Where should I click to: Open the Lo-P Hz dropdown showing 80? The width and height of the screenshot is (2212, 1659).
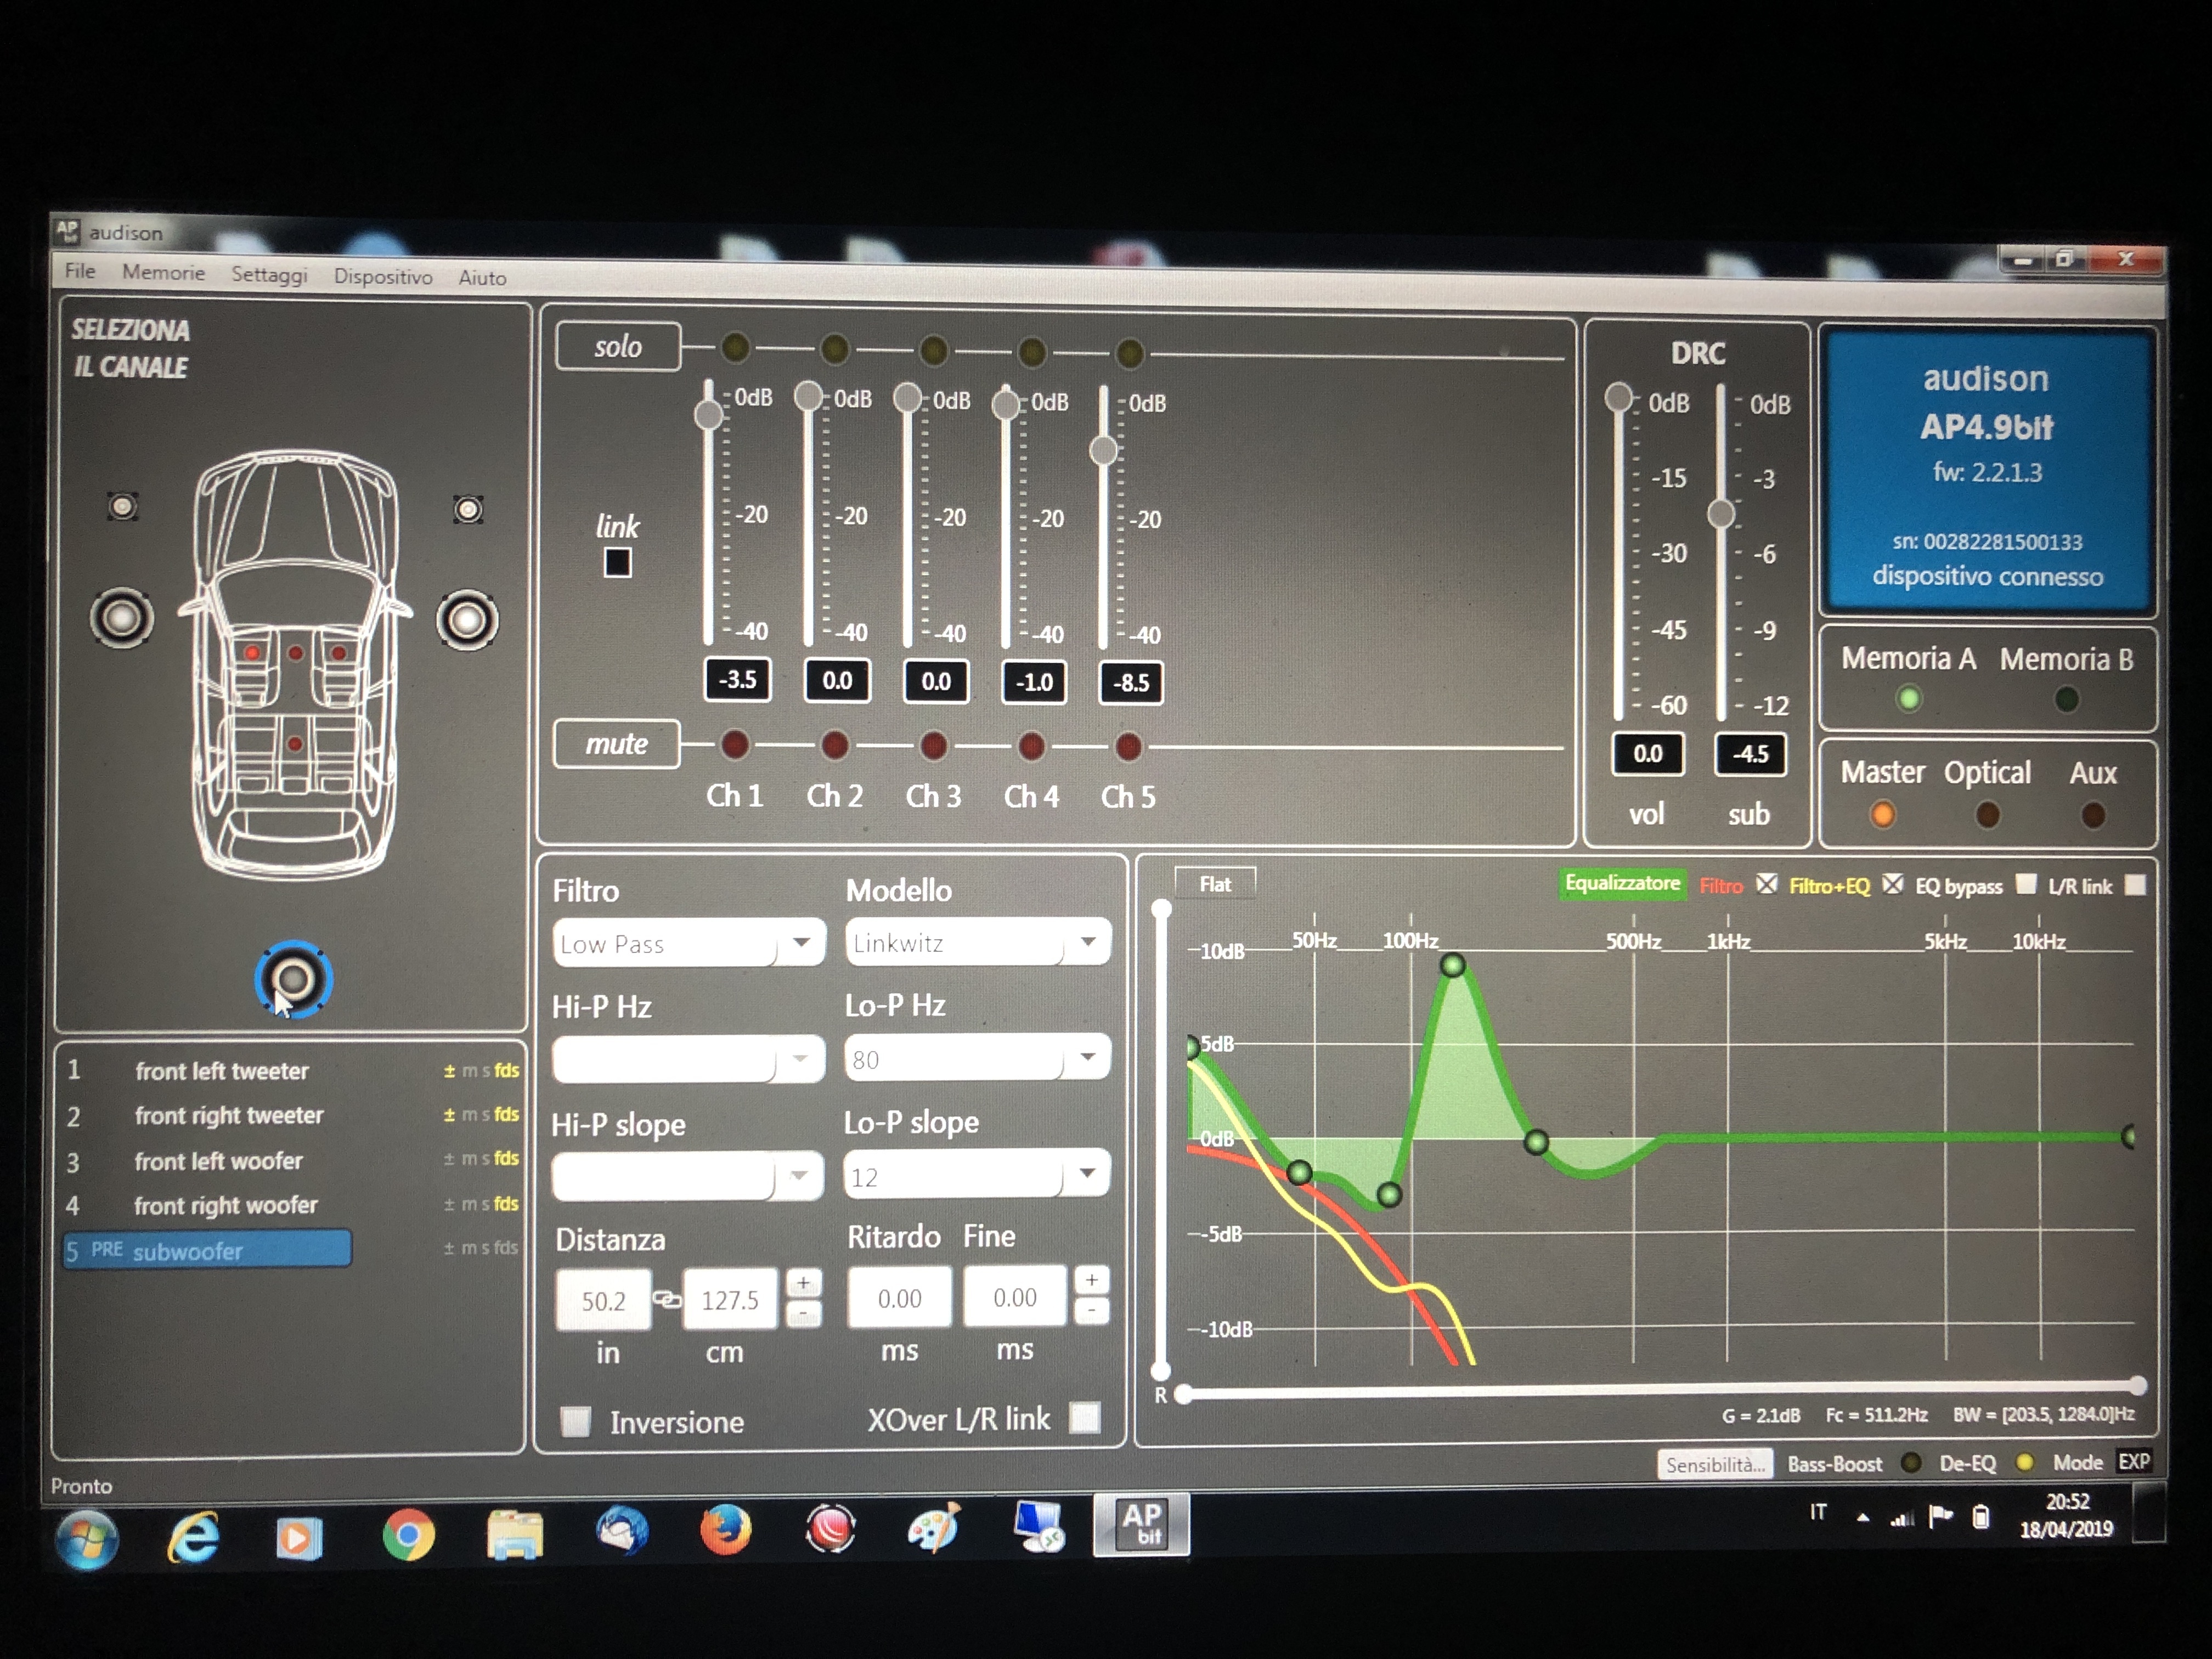(x=977, y=1058)
